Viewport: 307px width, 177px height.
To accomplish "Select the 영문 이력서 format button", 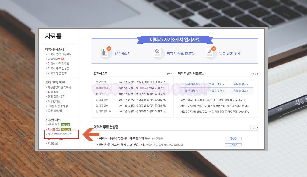I will click(x=216, y=84).
